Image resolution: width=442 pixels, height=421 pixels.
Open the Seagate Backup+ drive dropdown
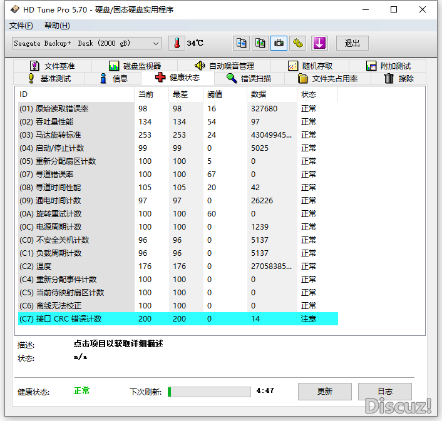click(x=87, y=43)
